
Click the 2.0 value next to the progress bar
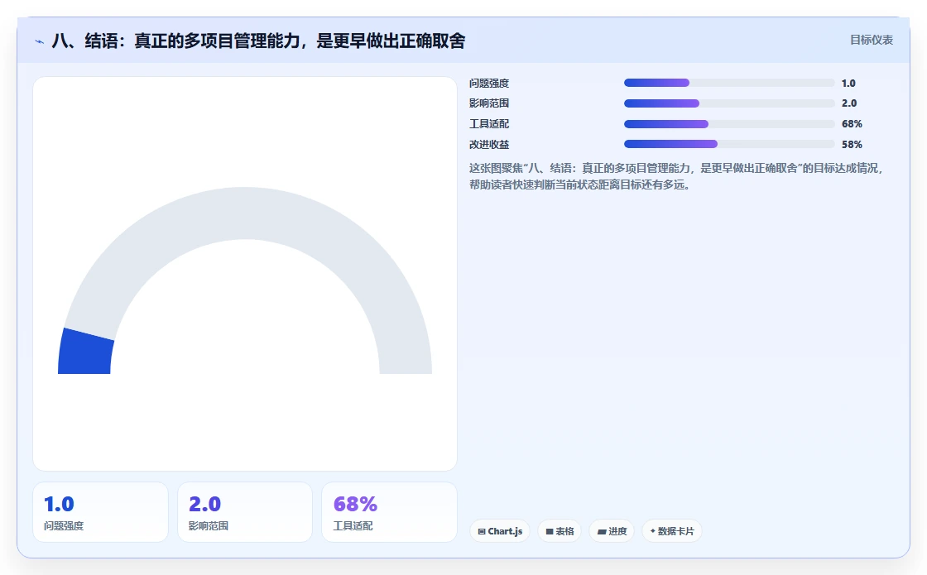tap(849, 103)
